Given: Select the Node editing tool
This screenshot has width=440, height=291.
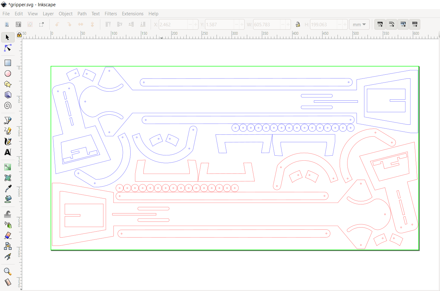Looking at the screenshot, I should (x=7, y=48).
